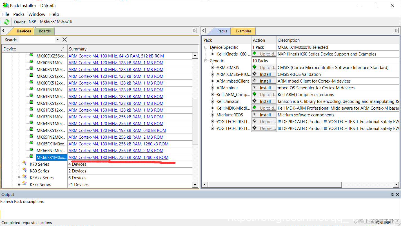The width and height of the screenshot is (401, 226).
Task: Expand the KEAxx Series node
Action: pyautogui.click(x=19, y=178)
